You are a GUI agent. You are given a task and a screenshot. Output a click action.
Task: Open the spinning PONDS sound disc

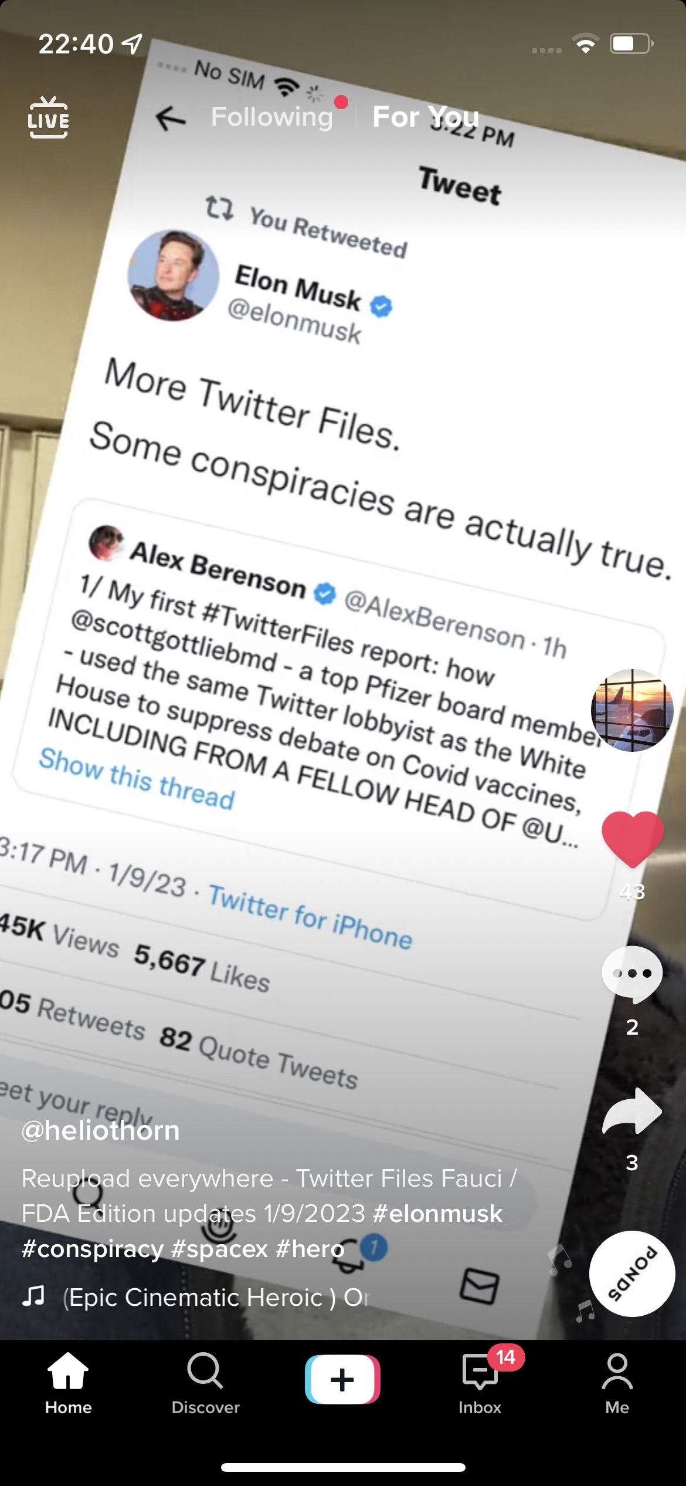point(632,1274)
